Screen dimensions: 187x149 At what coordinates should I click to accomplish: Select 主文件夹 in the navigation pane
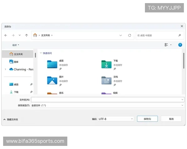pyautogui.click(x=17, y=54)
